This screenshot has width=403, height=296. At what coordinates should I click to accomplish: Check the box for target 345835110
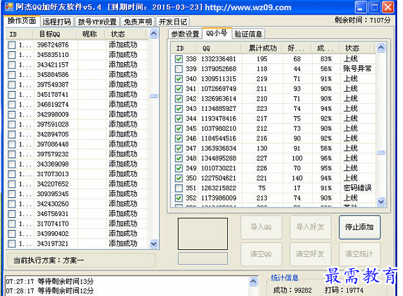12,55
